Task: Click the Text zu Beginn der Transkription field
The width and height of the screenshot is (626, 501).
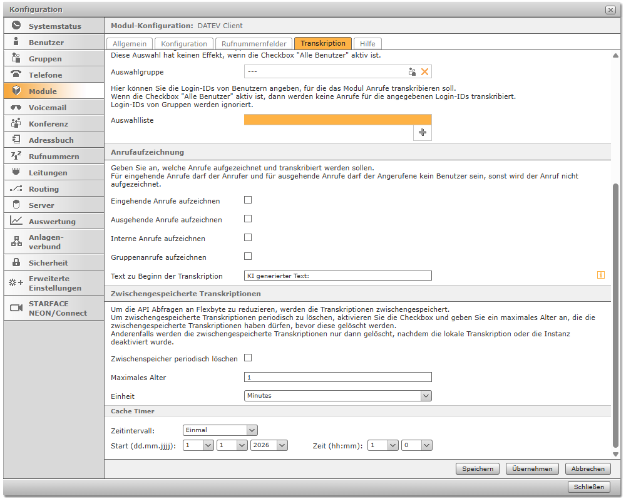Action: pyautogui.click(x=338, y=276)
